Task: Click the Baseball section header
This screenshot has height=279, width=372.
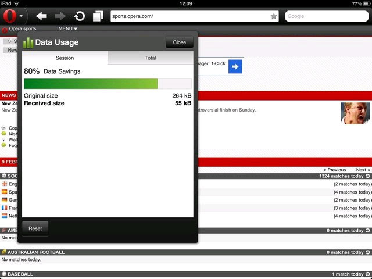Action: [x=186, y=274]
